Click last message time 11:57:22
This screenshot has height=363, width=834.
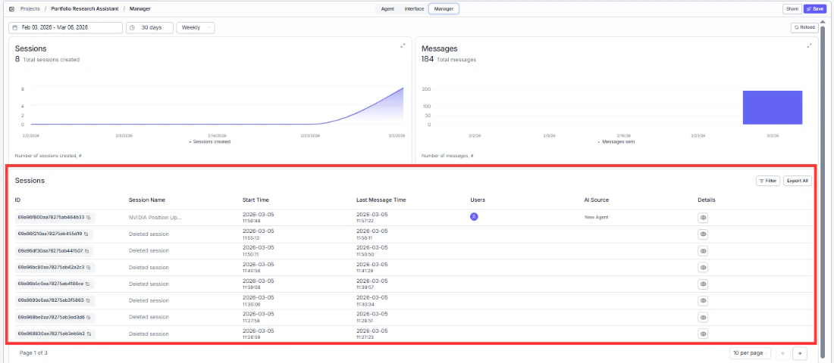tap(366, 220)
